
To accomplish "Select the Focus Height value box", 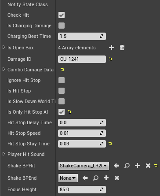I will point(82,189).
